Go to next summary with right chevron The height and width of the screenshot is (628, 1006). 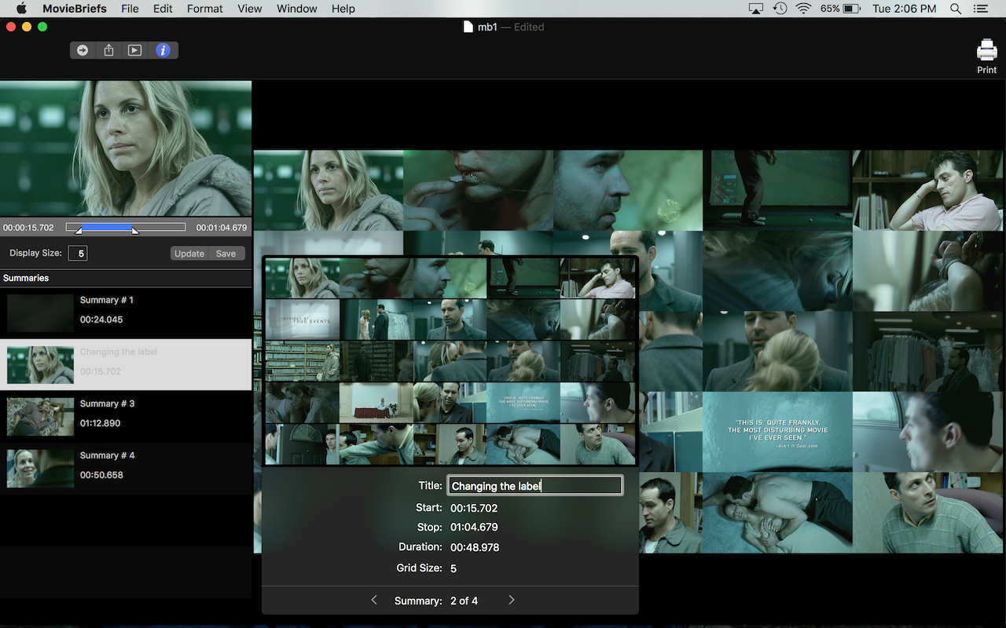click(x=512, y=600)
